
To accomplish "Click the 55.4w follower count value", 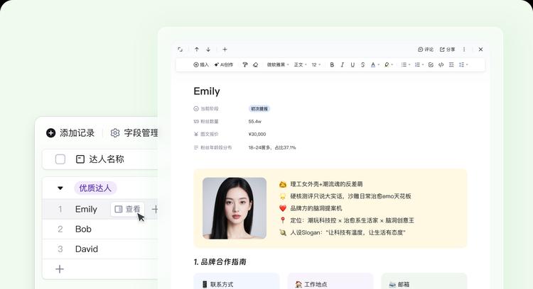I will point(255,121).
